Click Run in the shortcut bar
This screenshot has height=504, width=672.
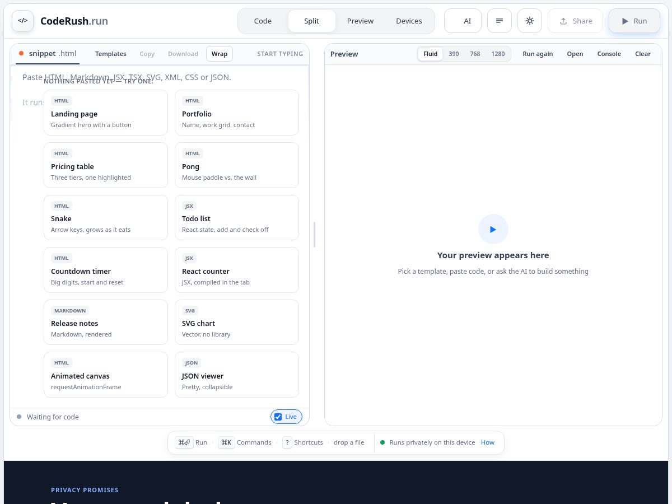pyautogui.click(x=201, y=442)
